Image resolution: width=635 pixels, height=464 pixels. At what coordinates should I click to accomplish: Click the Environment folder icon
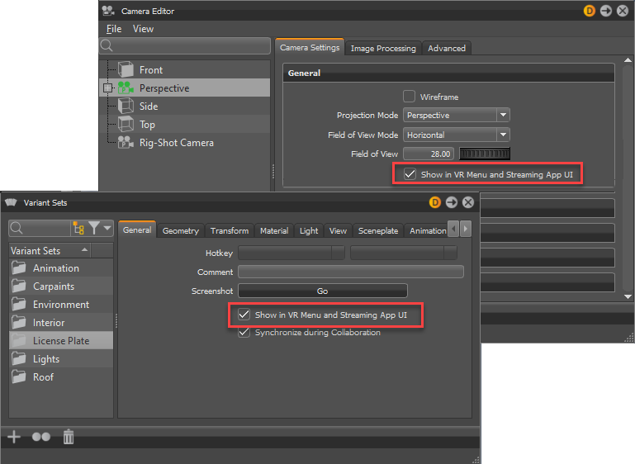point(19,305)
